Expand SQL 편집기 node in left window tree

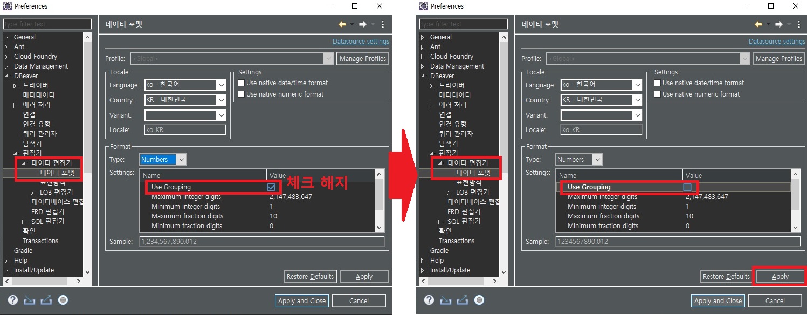tap(24, 222)
